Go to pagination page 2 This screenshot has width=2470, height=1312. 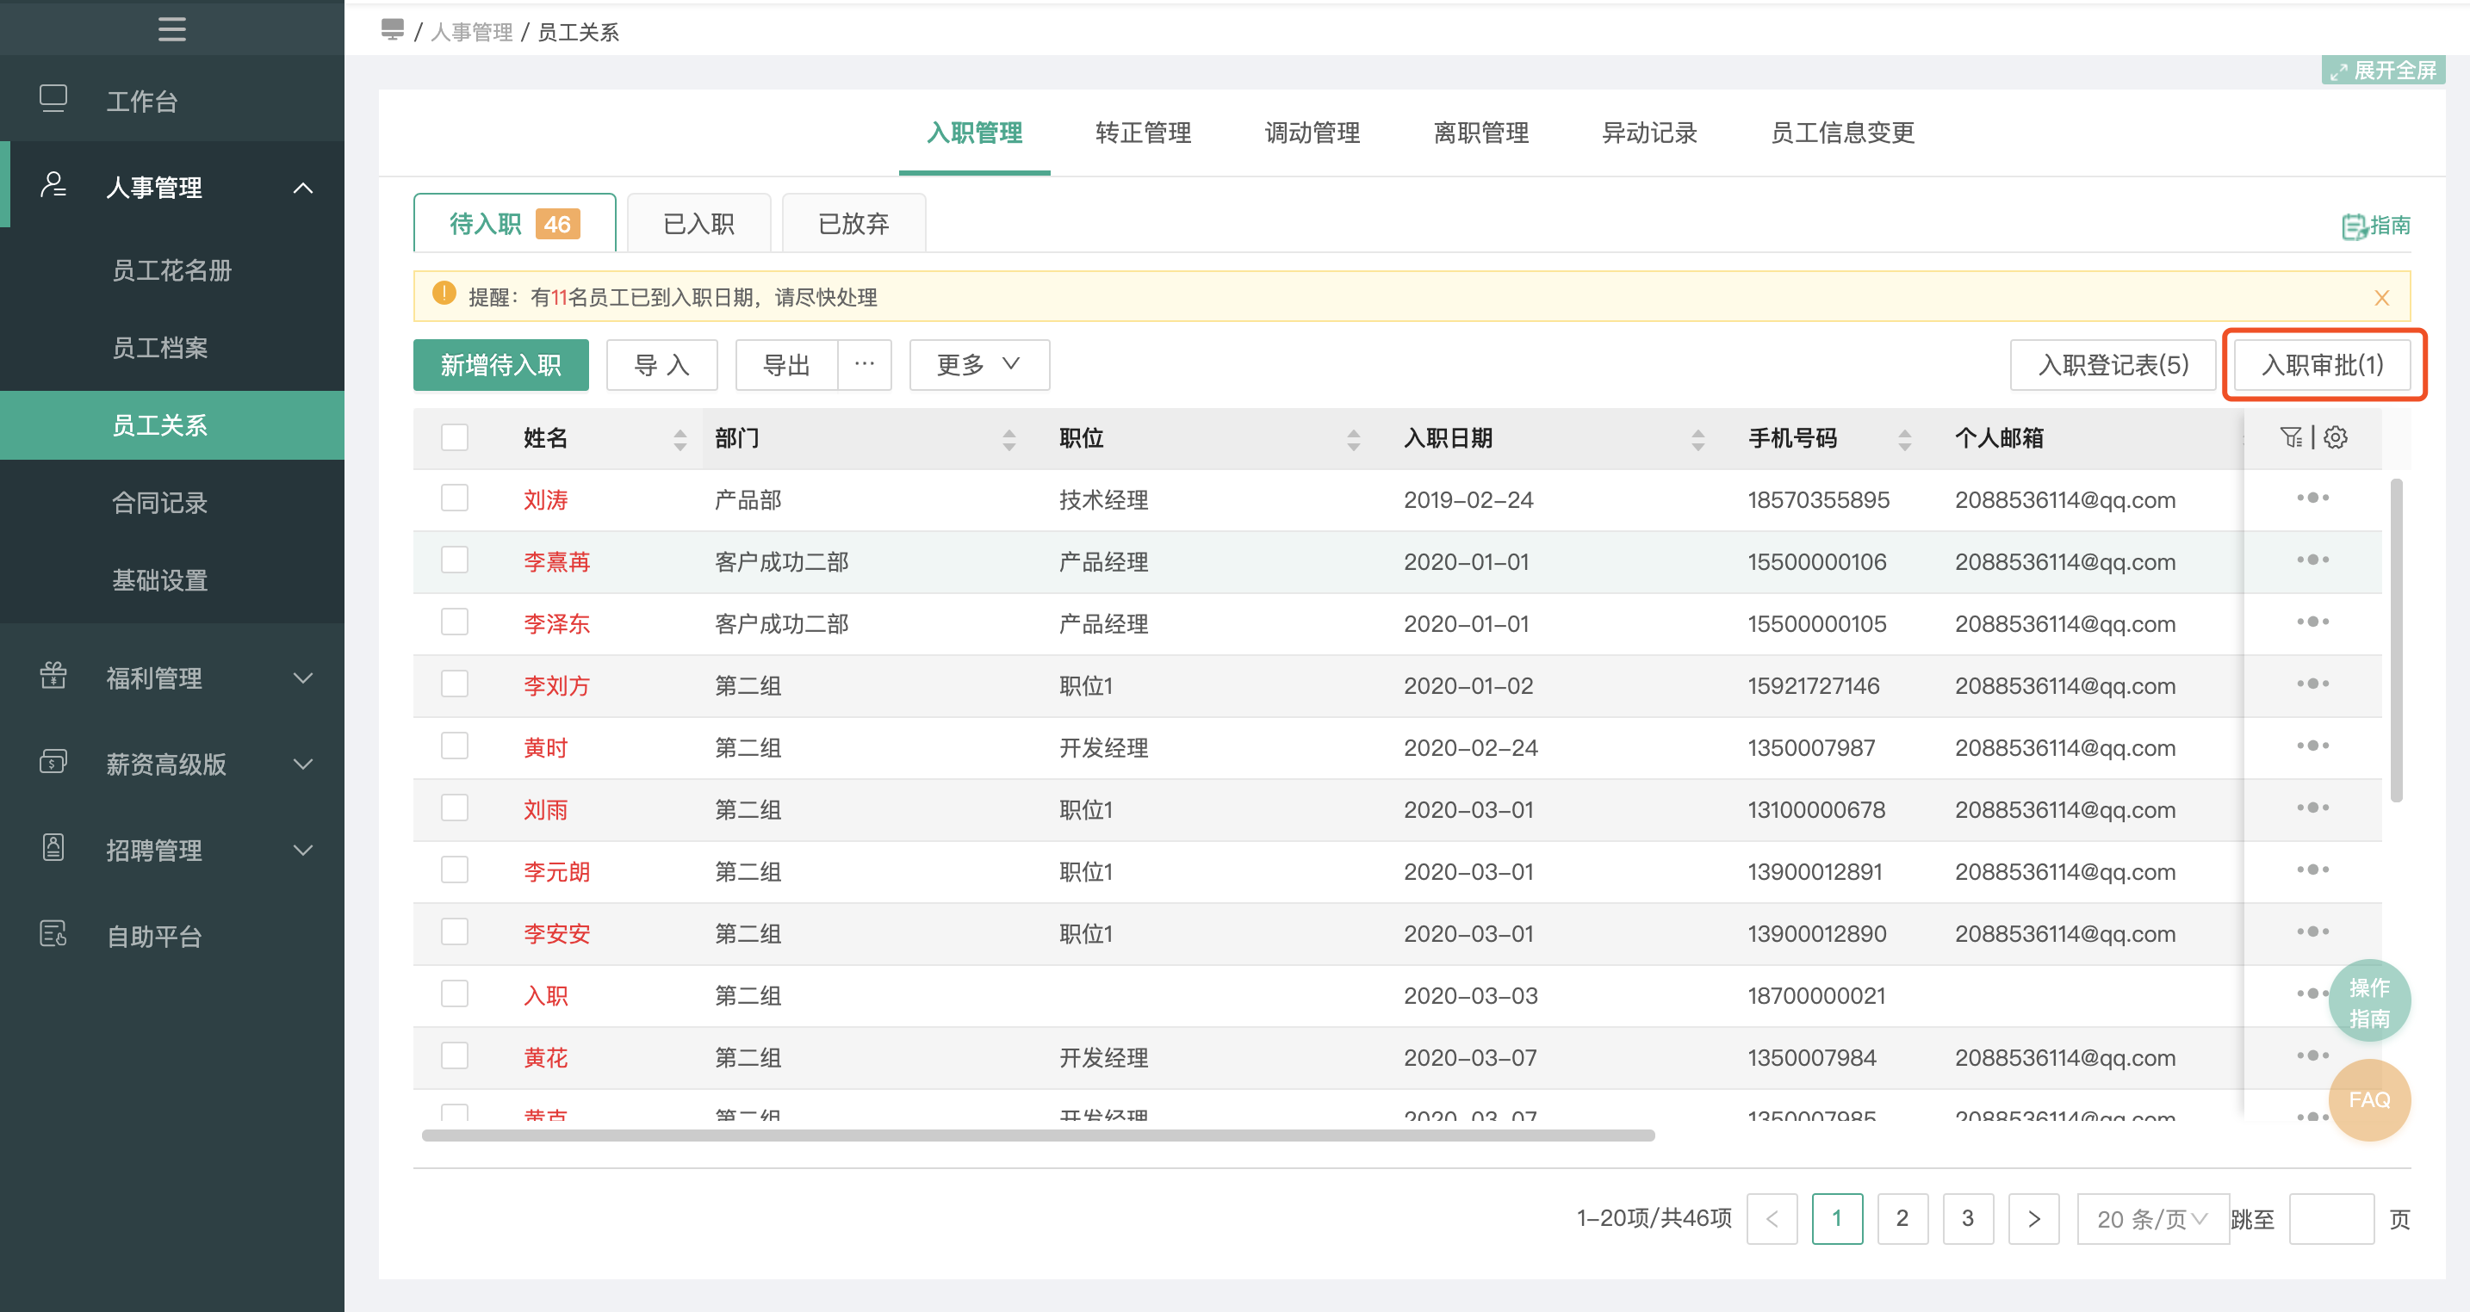tap(1902, 1219)
